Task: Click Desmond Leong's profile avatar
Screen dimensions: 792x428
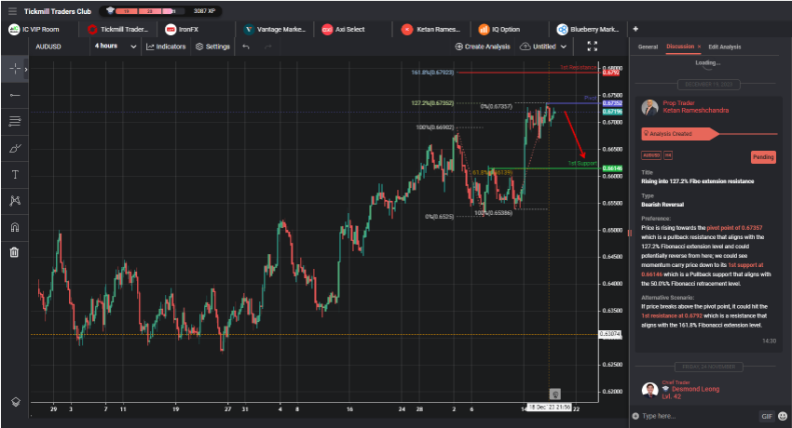Action: point(649,390)
